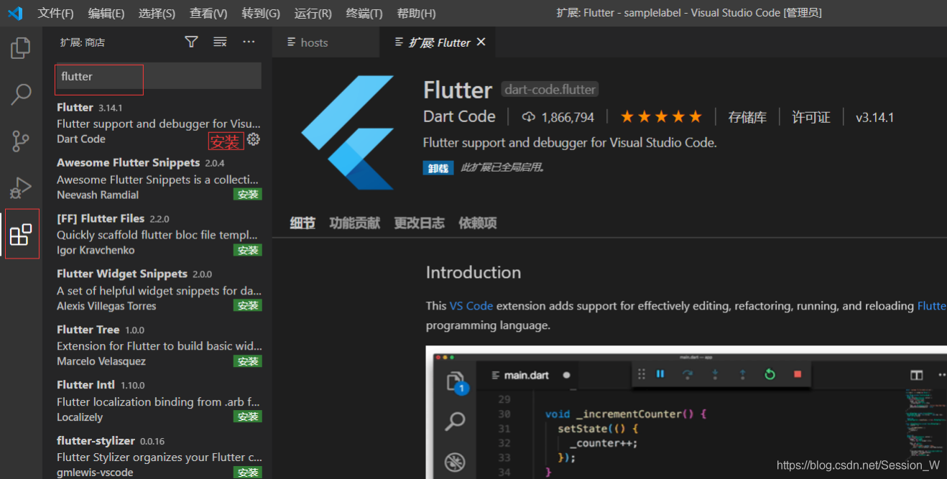Click the download count cloud icon
This screenshot has width=947, height=479.
pos(529,117)
